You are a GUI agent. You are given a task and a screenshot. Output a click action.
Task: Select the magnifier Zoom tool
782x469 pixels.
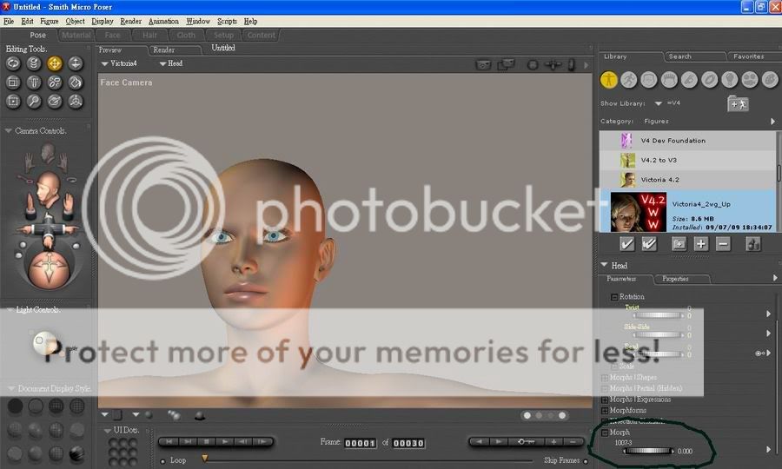34,102
